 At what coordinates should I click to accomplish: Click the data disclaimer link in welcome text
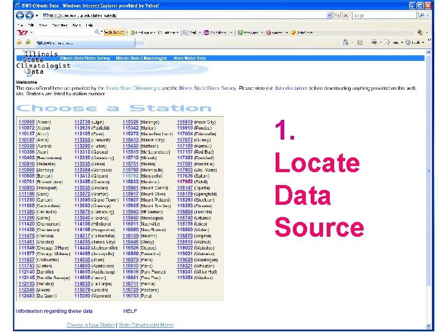(x=290, y=88)
